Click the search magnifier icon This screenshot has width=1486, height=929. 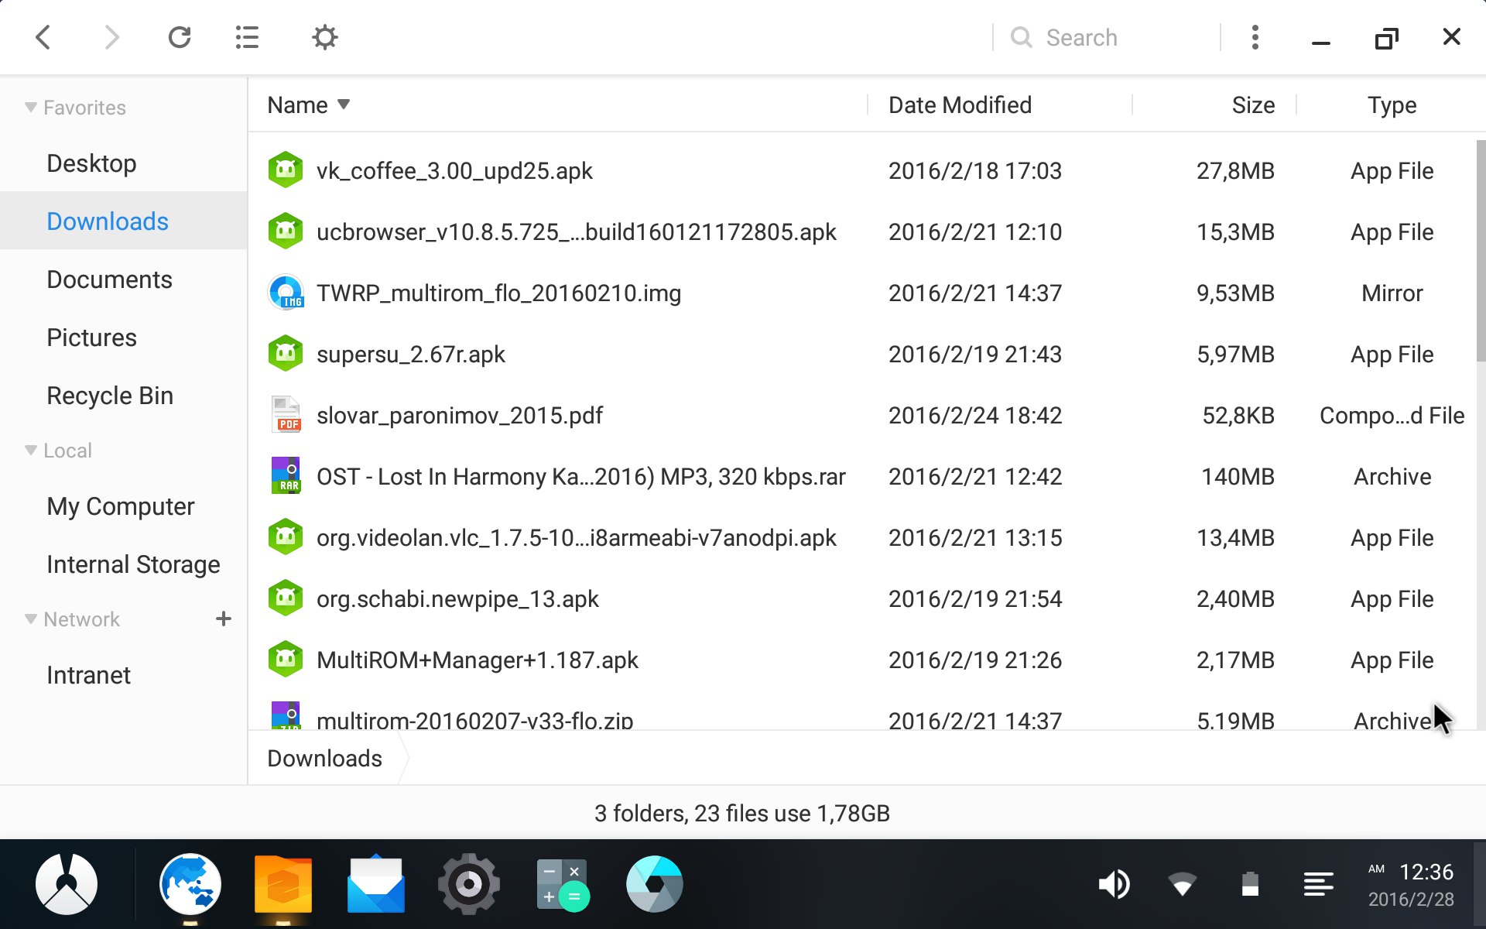pyautogui.click(x=1022, y=37)
